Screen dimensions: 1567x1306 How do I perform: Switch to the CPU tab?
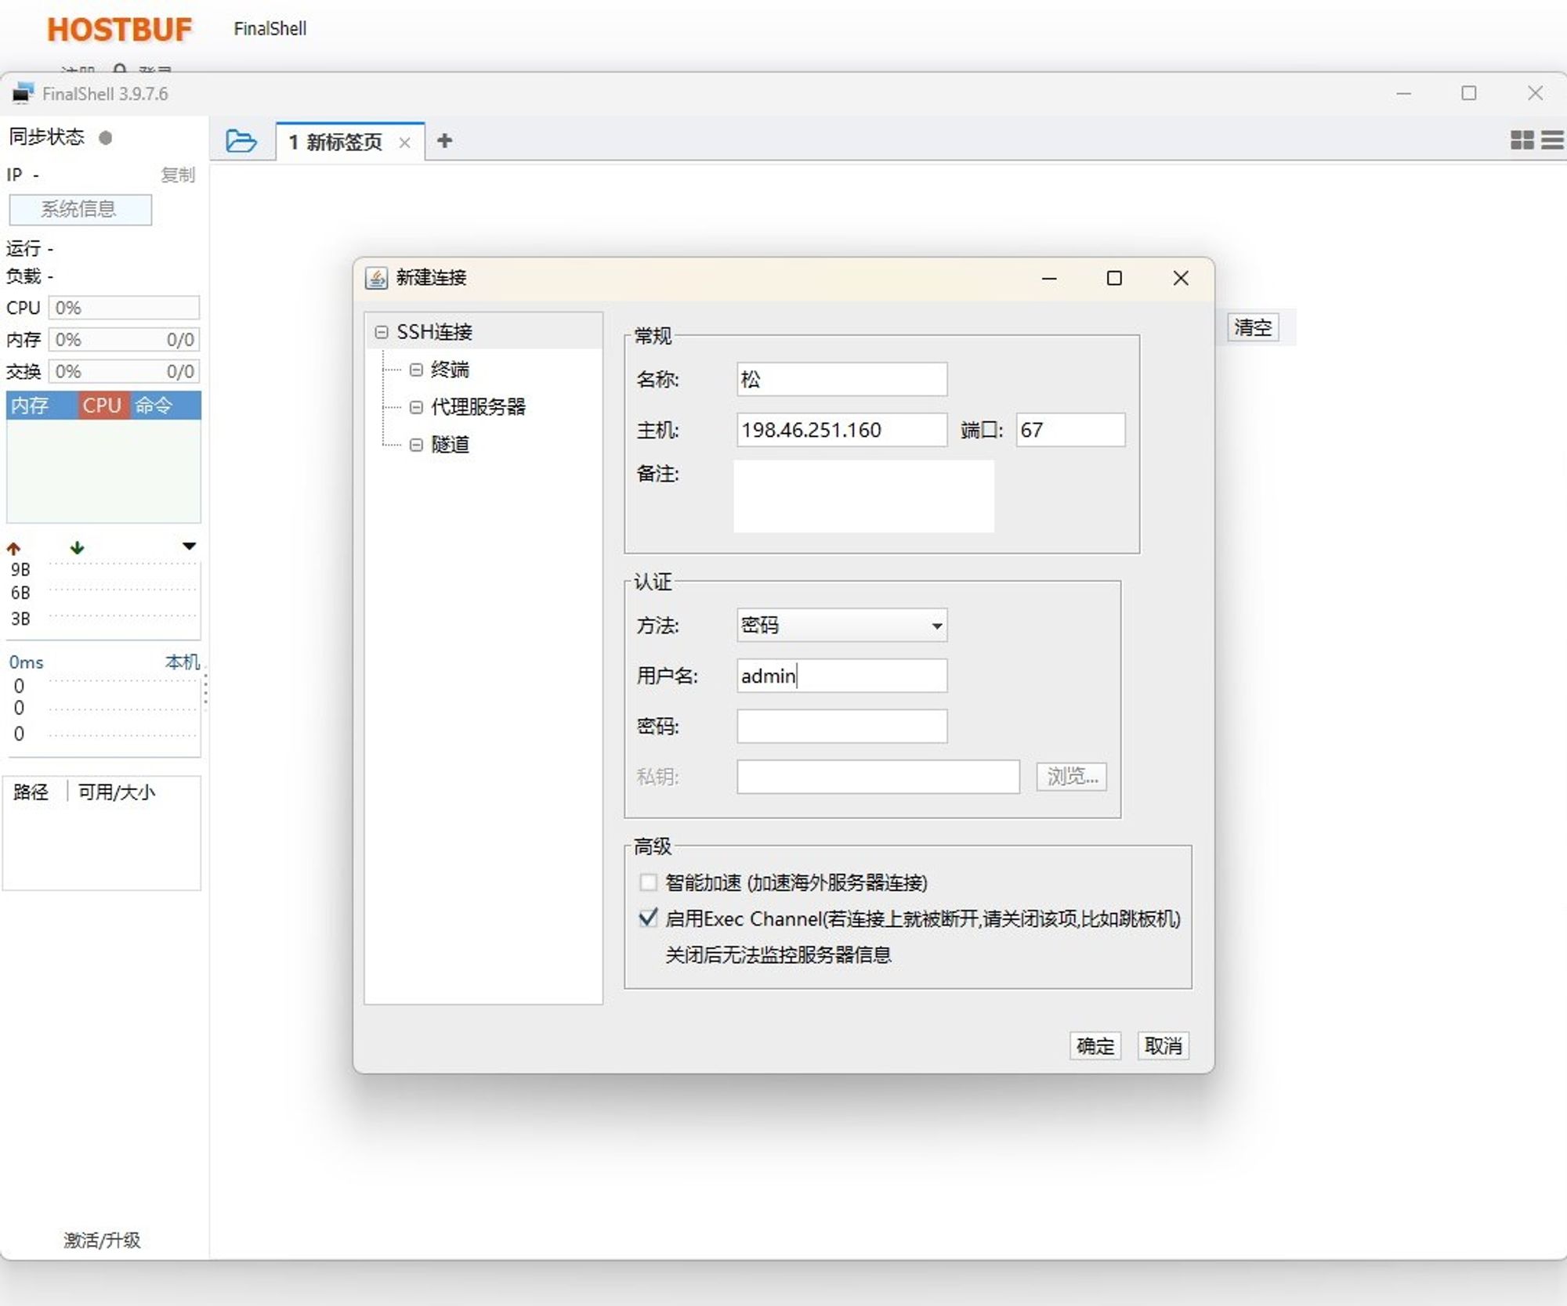point(102,406)
